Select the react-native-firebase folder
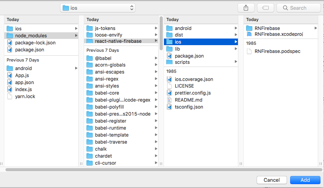The height and width of the screenshot is (188, 324). tap(121, 41)
